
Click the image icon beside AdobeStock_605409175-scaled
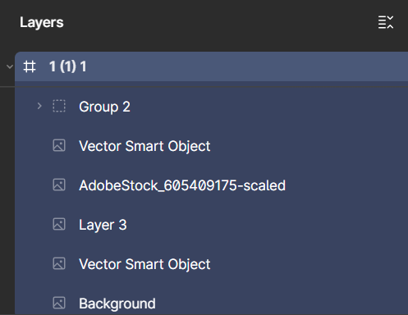[x=59, y=185]
